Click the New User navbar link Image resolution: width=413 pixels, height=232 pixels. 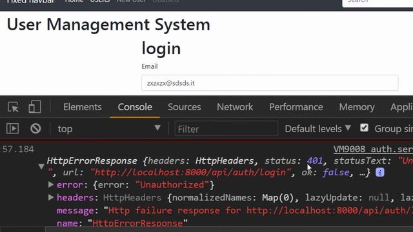tap(131, 1)
